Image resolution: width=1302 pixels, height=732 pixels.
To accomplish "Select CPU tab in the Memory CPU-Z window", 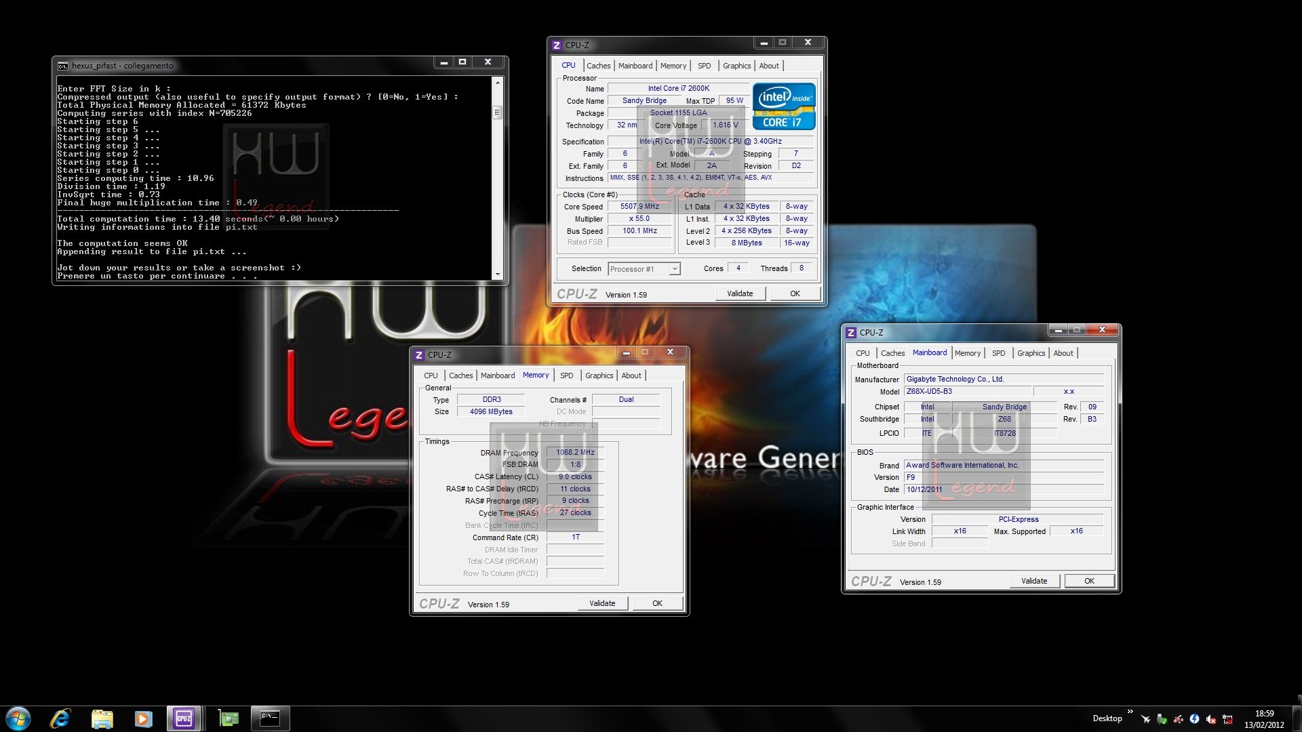I will [x=431, y=375].
